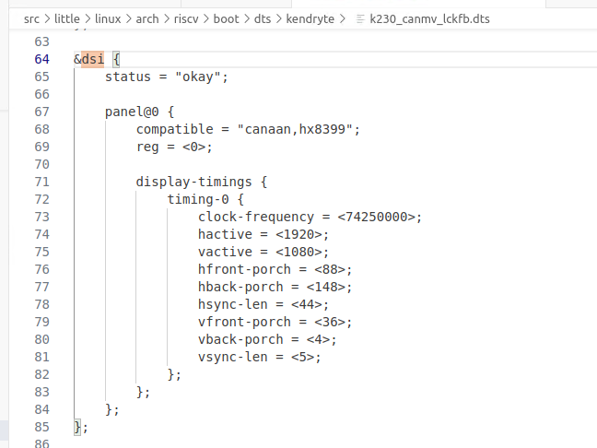Select line 64 via its line number

41,59
